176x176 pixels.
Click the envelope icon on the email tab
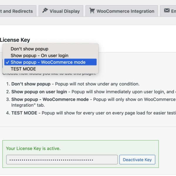coord(167,11)
